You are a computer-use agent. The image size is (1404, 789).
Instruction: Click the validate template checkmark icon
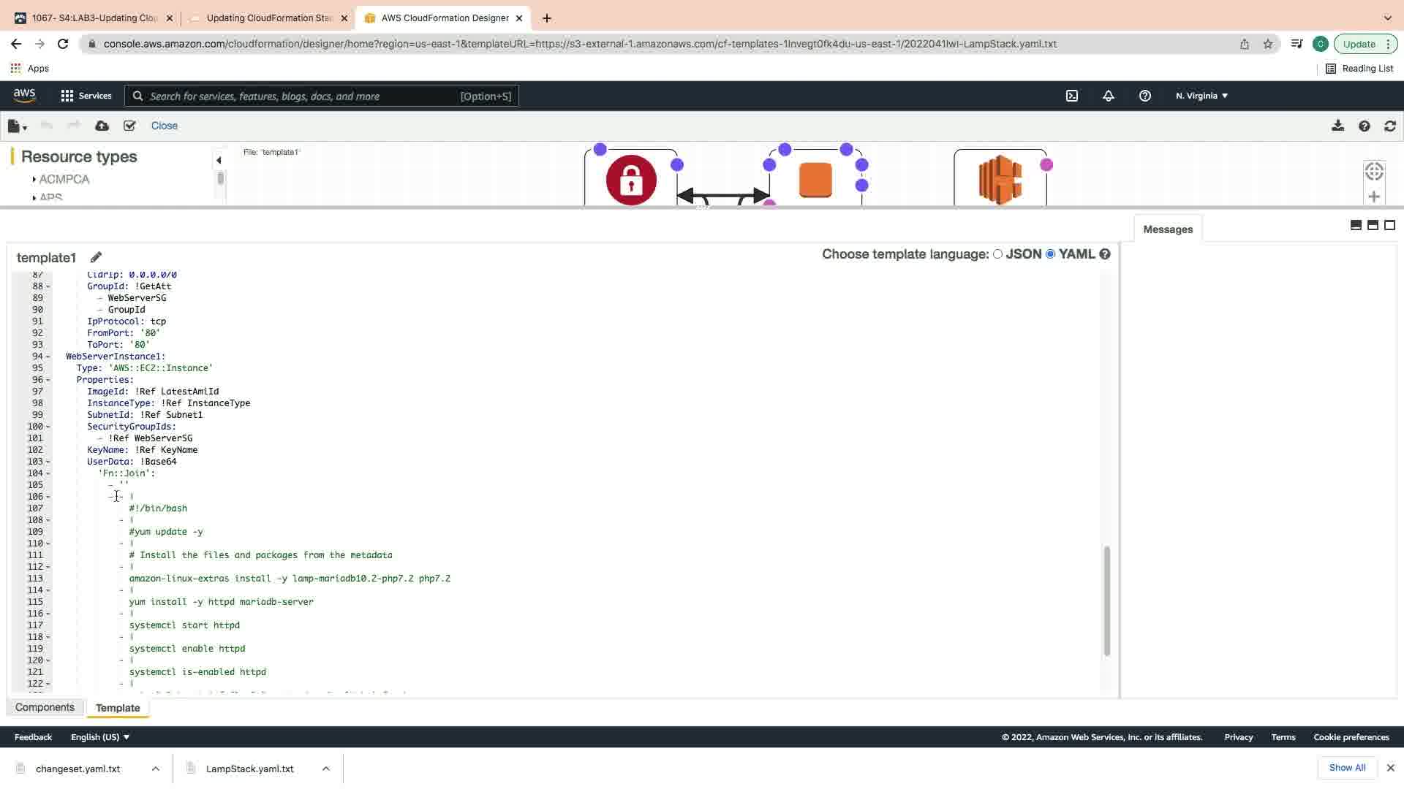pos(129,126)
